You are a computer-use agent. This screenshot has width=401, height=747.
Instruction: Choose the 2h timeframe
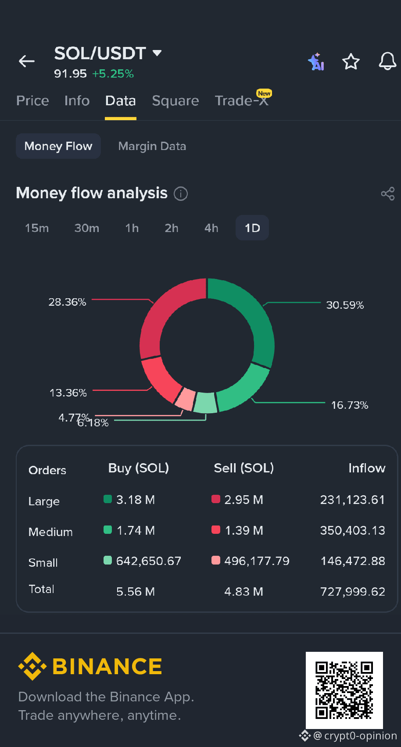[x=172, y=228]
